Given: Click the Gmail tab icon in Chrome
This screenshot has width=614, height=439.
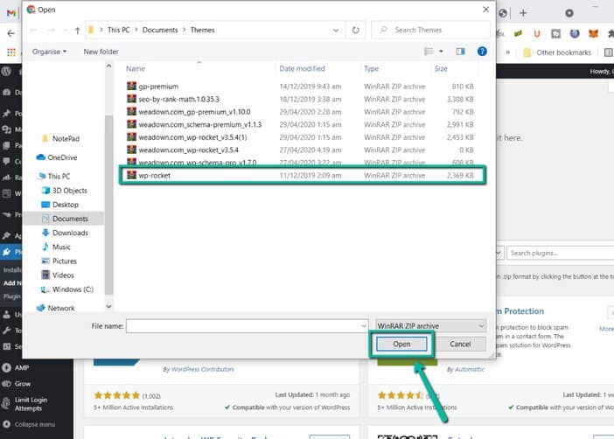Looking at the screenshot, I should coord(11,13).
